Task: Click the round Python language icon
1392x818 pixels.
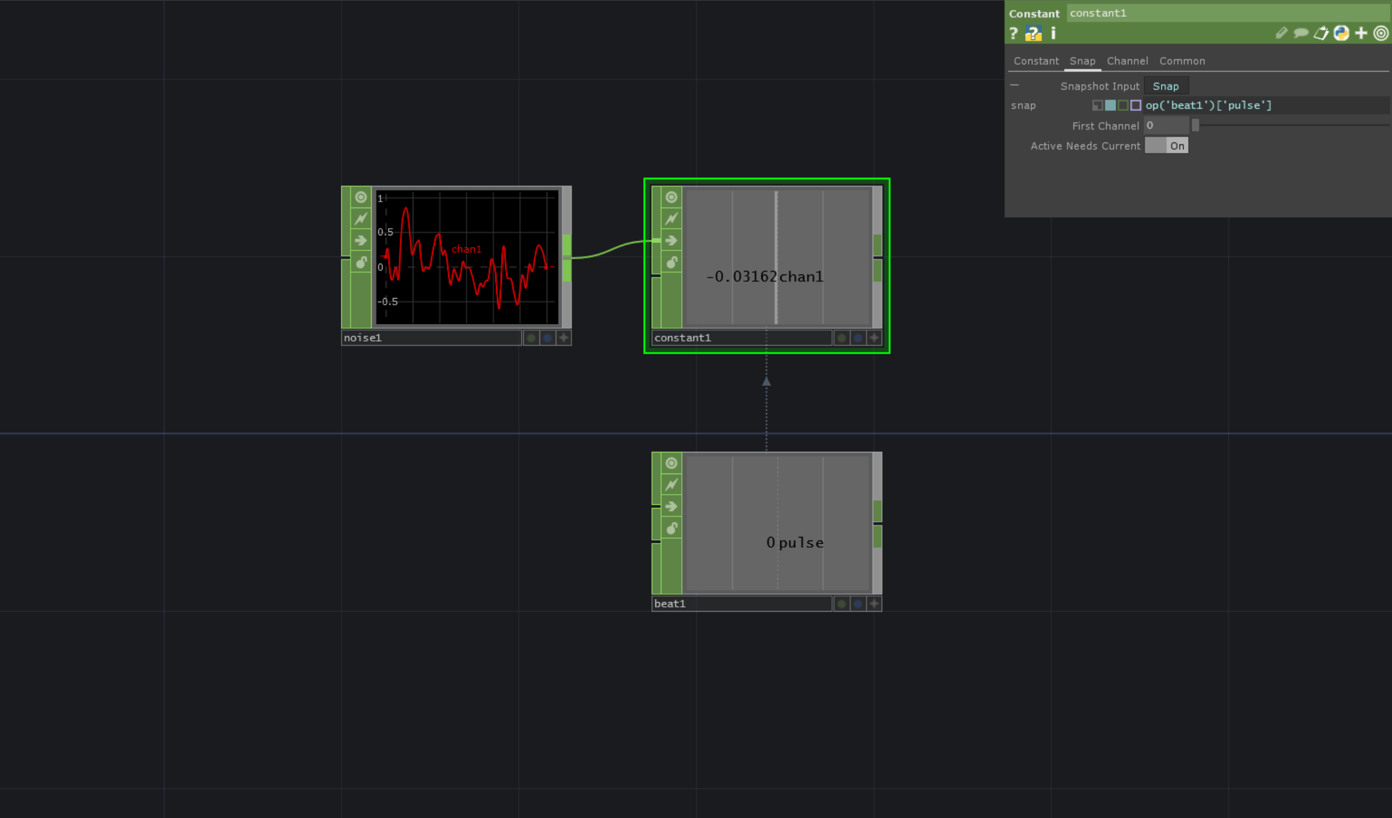Action: [1341, 33]
